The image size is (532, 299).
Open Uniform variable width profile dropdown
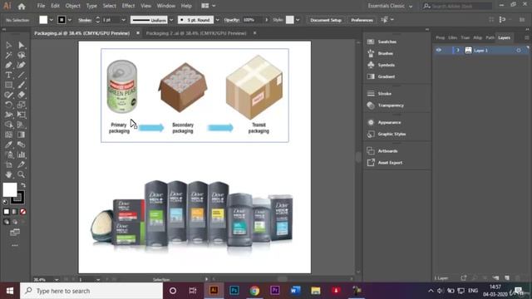[171, 20]
